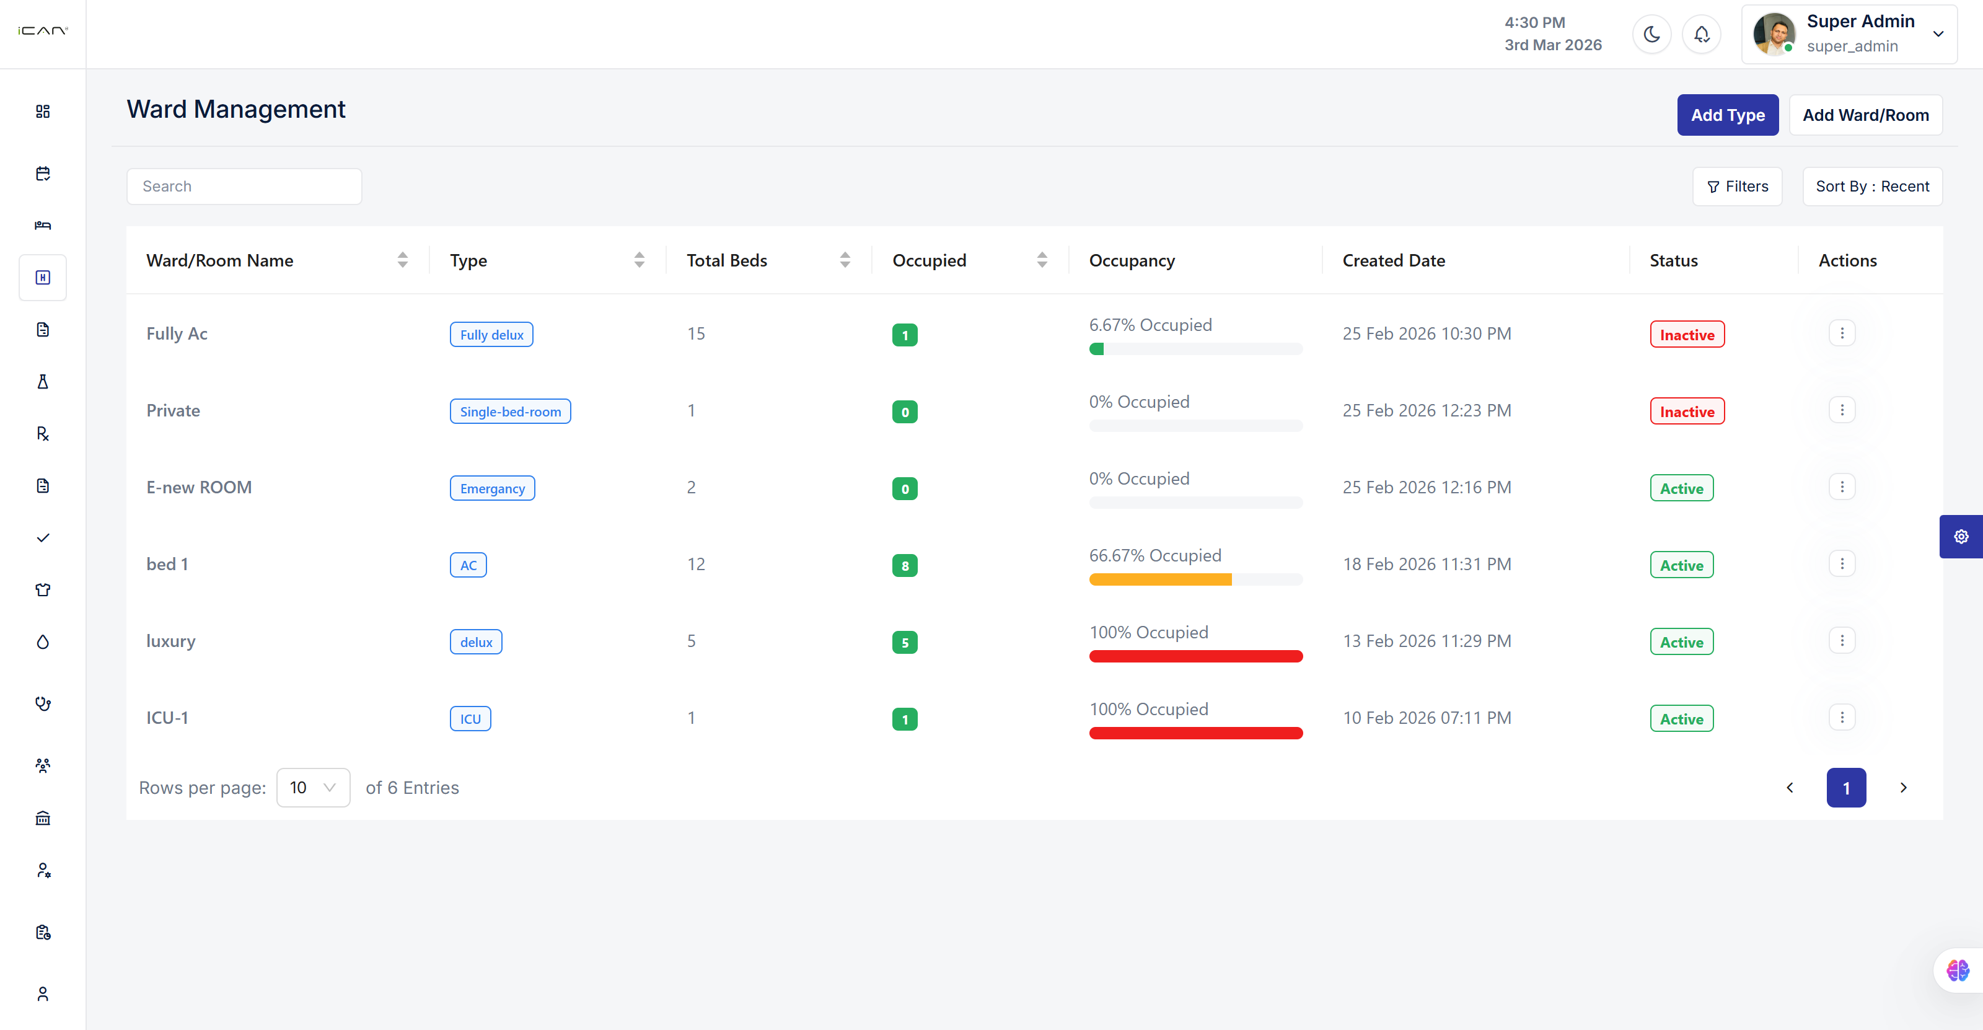
Task: Click the bed 1 occupancy progress bar
Action: pos(1195,579)
